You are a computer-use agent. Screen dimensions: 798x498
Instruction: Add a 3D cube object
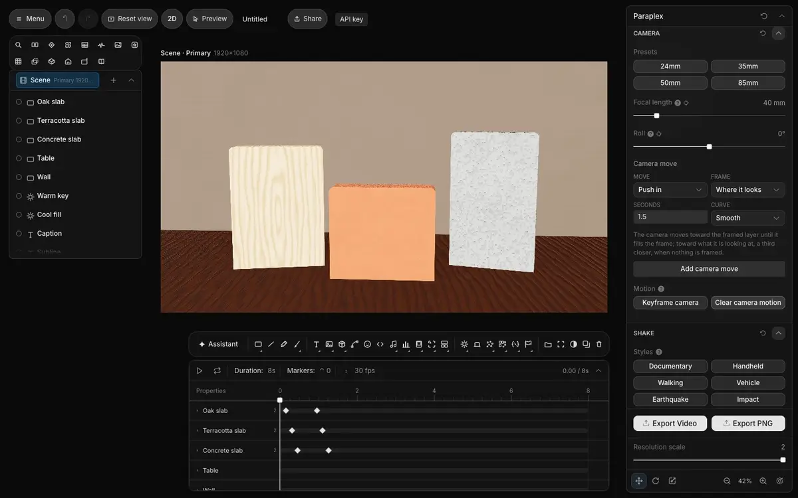[342, 344]
